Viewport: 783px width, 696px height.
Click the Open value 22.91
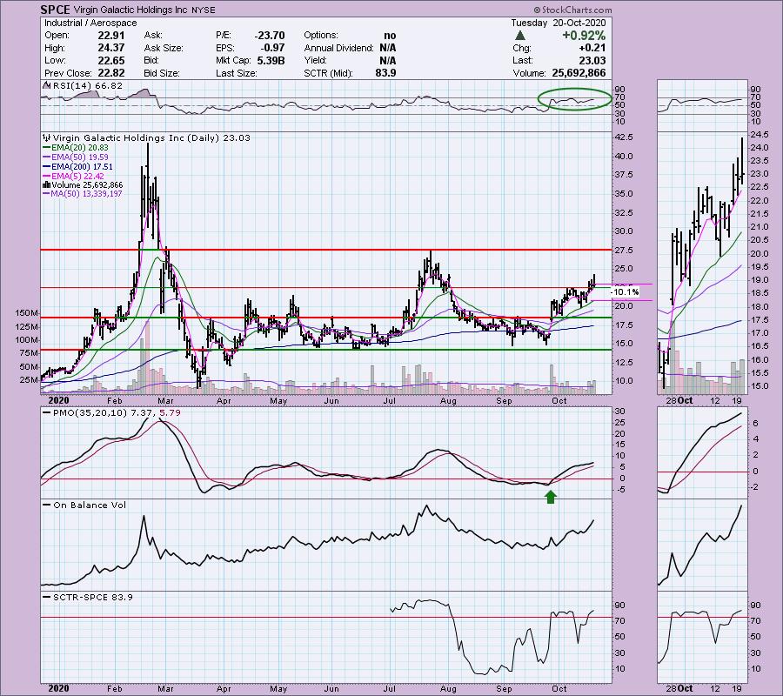[111, 36]
